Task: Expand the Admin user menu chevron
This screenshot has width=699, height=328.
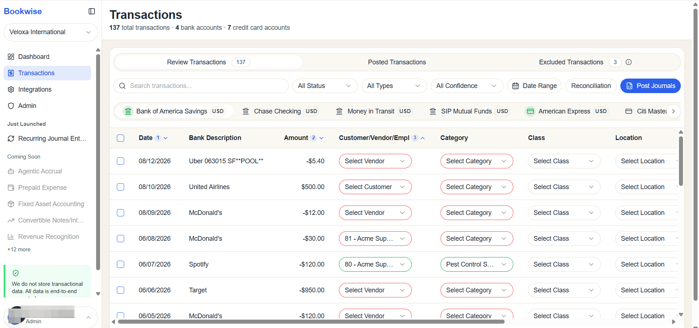Action: [88, 317]
